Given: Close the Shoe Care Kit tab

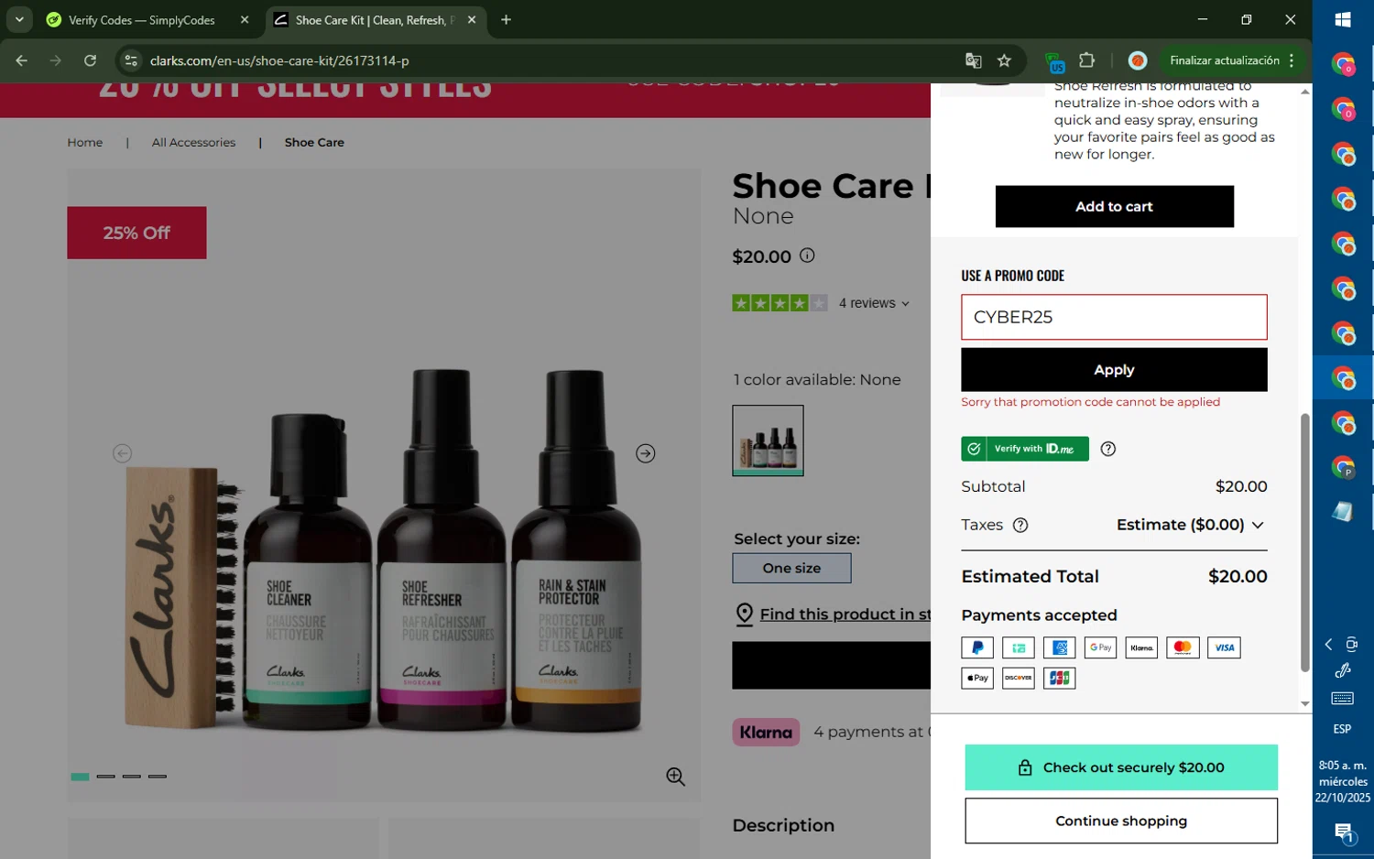Looking at the screenshot, I should [x=472, y=20].
